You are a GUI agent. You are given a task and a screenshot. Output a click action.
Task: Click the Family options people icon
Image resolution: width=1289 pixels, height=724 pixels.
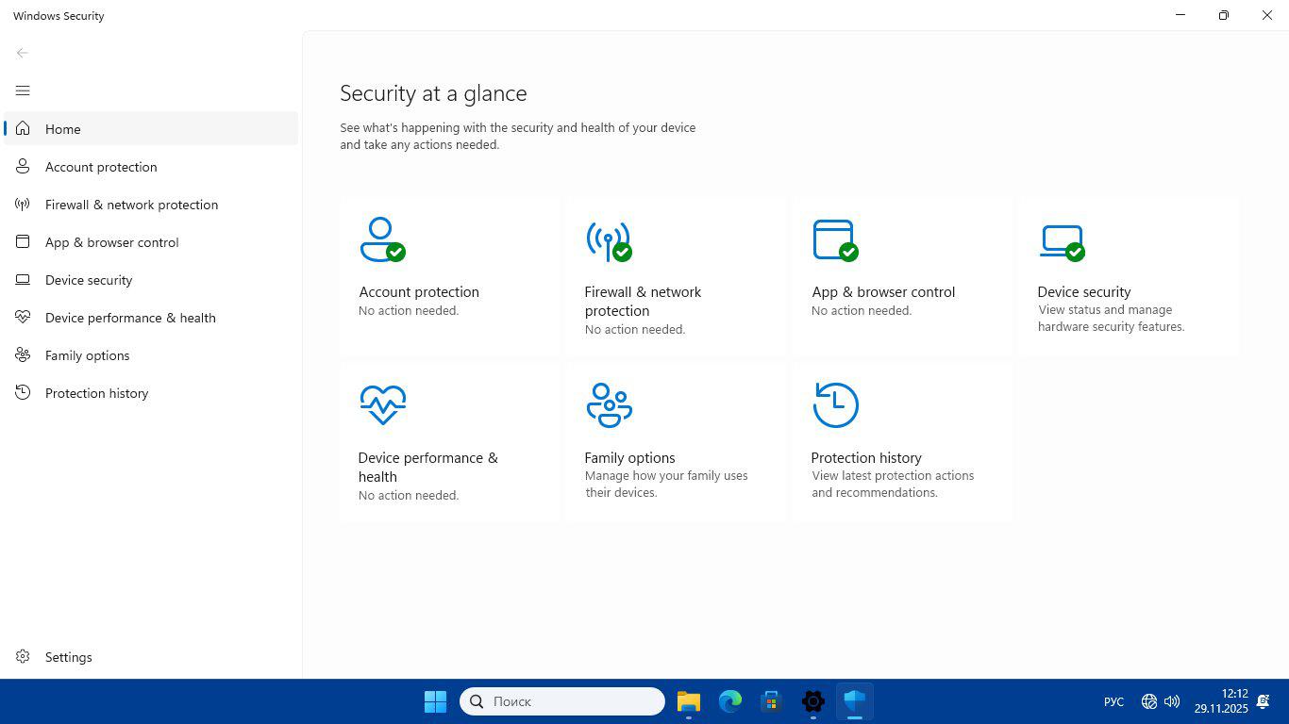(x=609, y=404)
